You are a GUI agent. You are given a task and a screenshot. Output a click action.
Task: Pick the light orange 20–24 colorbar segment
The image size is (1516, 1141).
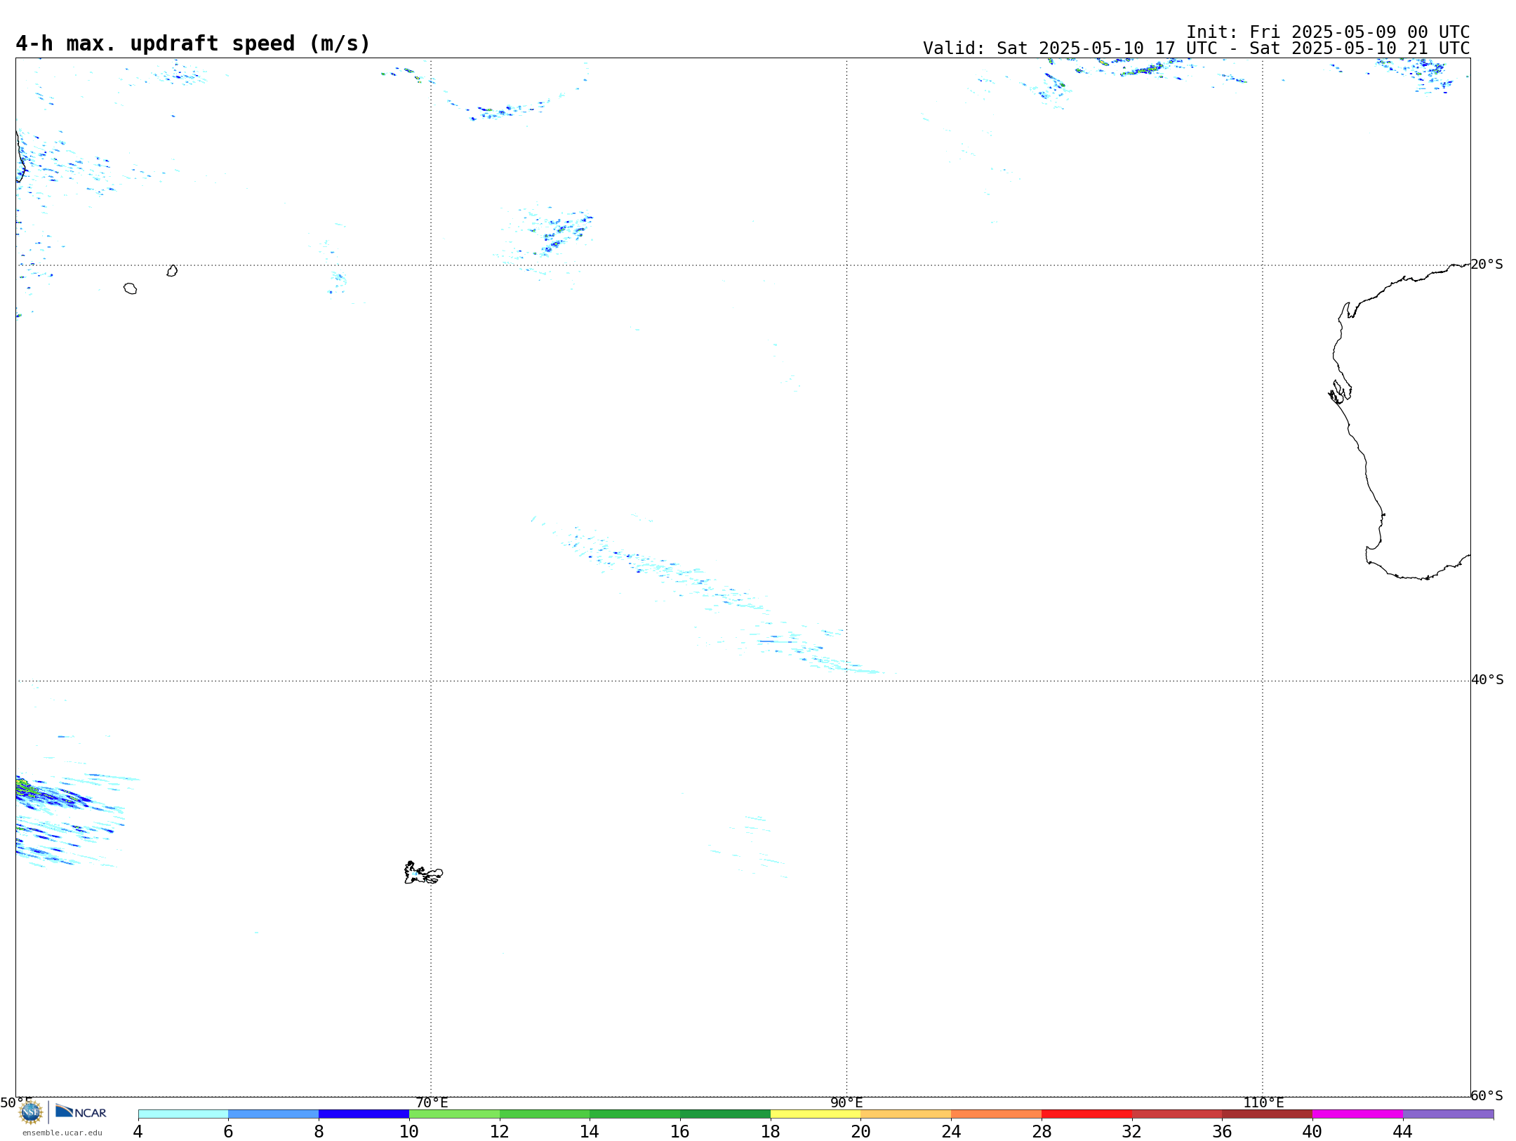[x=906, y=1114]
